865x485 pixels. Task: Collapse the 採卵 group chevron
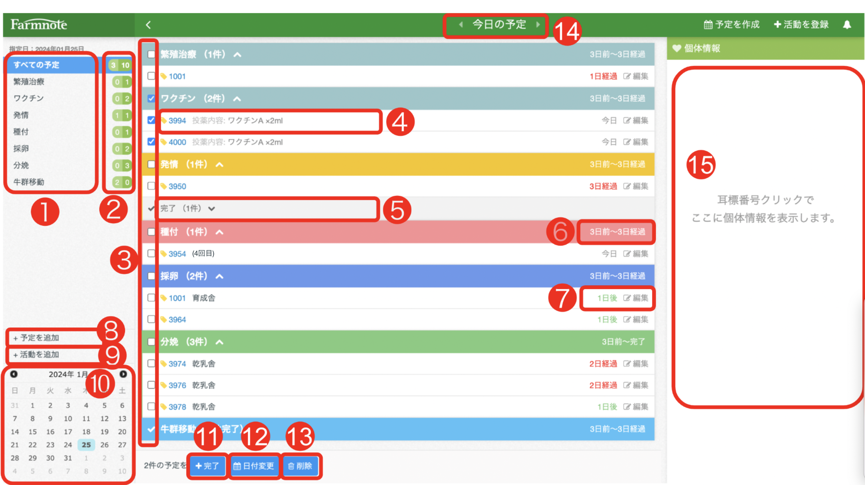pyautogui.click(x=219, y=277)
